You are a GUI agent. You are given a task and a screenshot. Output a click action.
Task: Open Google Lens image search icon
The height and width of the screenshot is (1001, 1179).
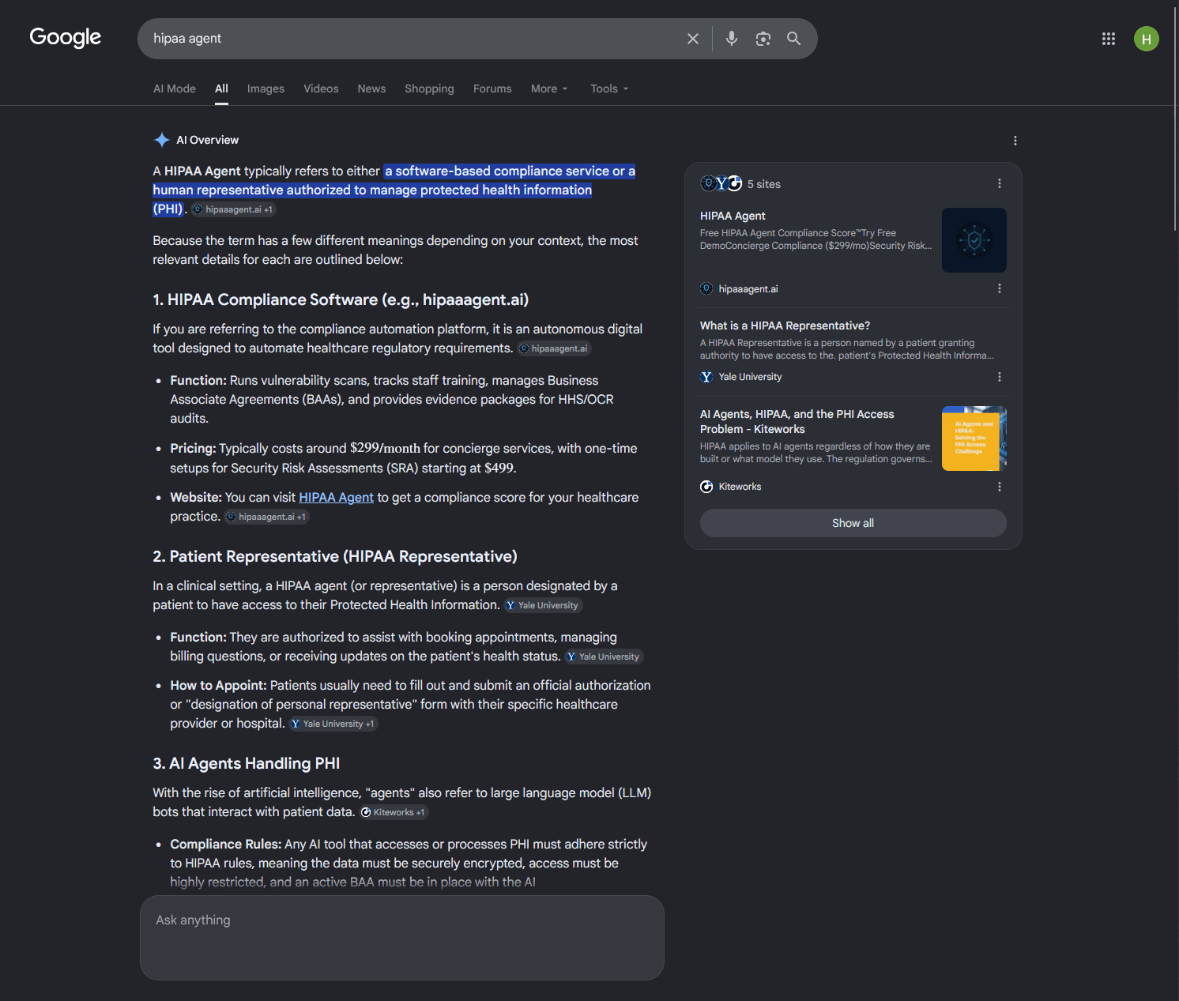click(x=763, y=39)
